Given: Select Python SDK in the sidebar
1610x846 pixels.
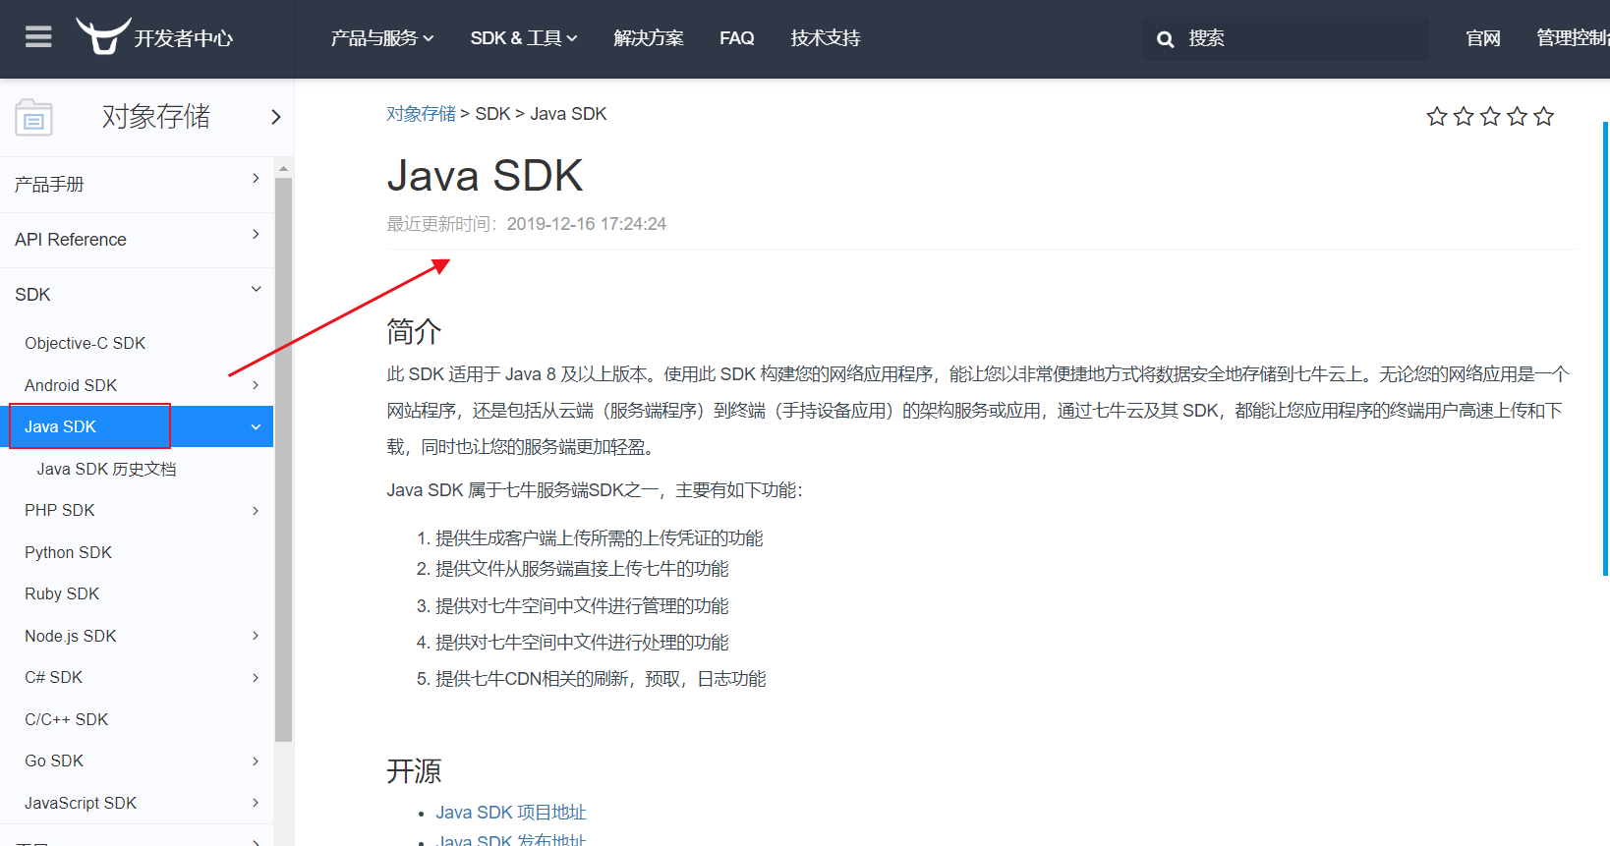Looking at the screenshot, I should [x=69, y=552].
